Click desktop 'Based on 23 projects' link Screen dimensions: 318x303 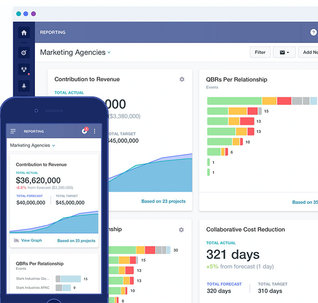tap(164, 201)
